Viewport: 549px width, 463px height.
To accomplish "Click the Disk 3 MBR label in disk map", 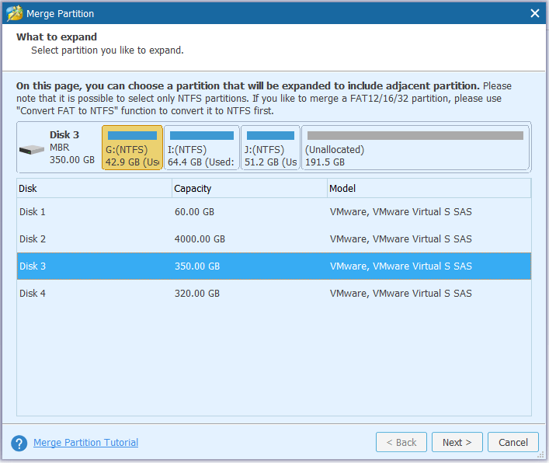I will (60, 148).
